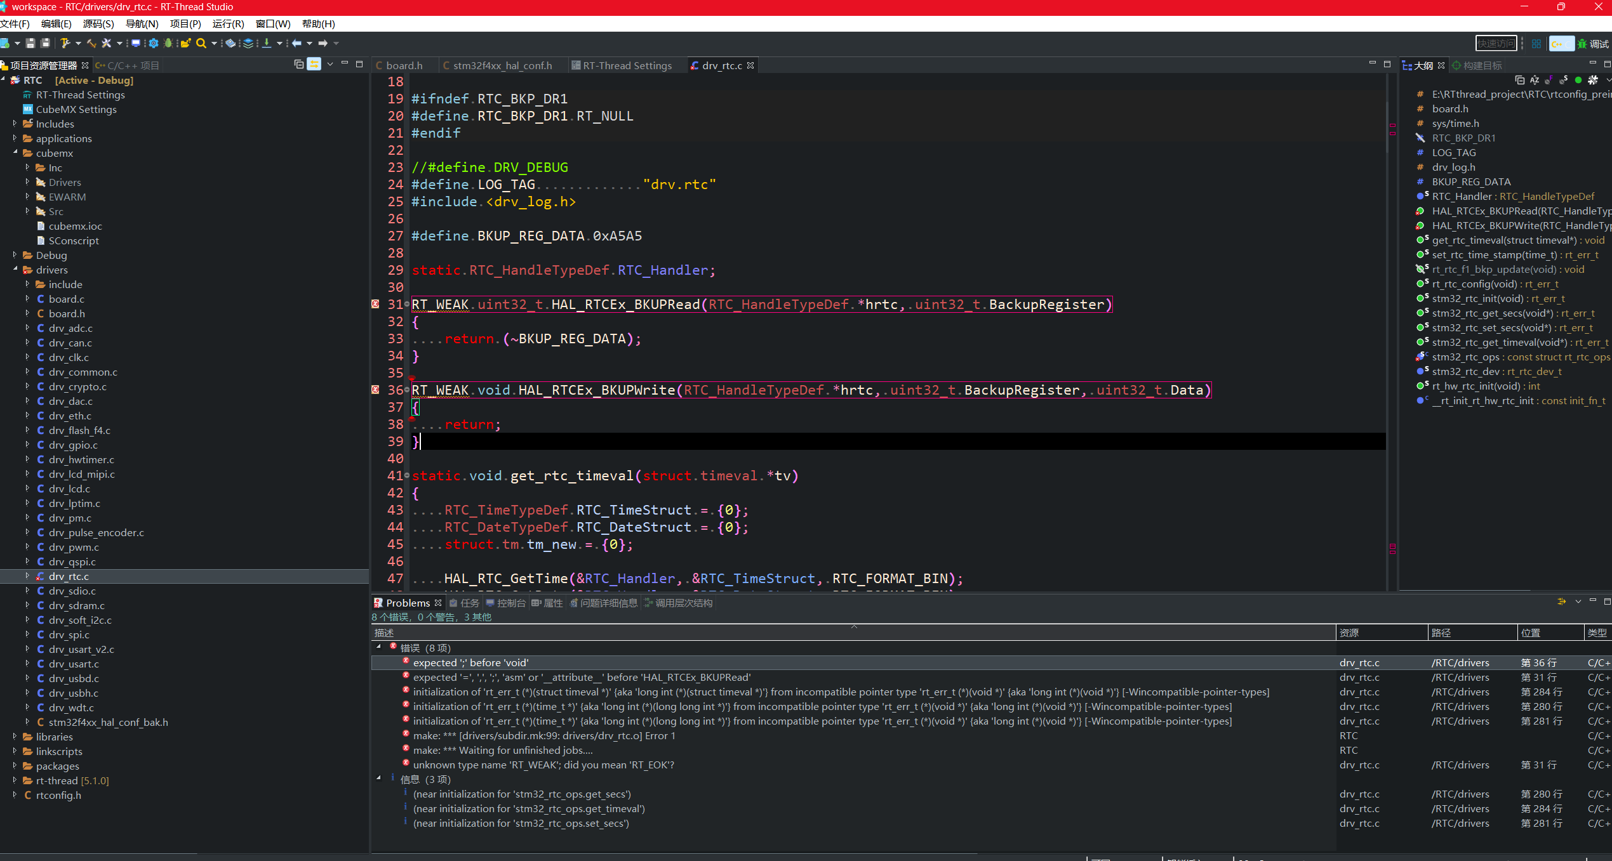1612x861 pixels.
Task: Collapse the cubemx folder
Action: coord(15,153)
